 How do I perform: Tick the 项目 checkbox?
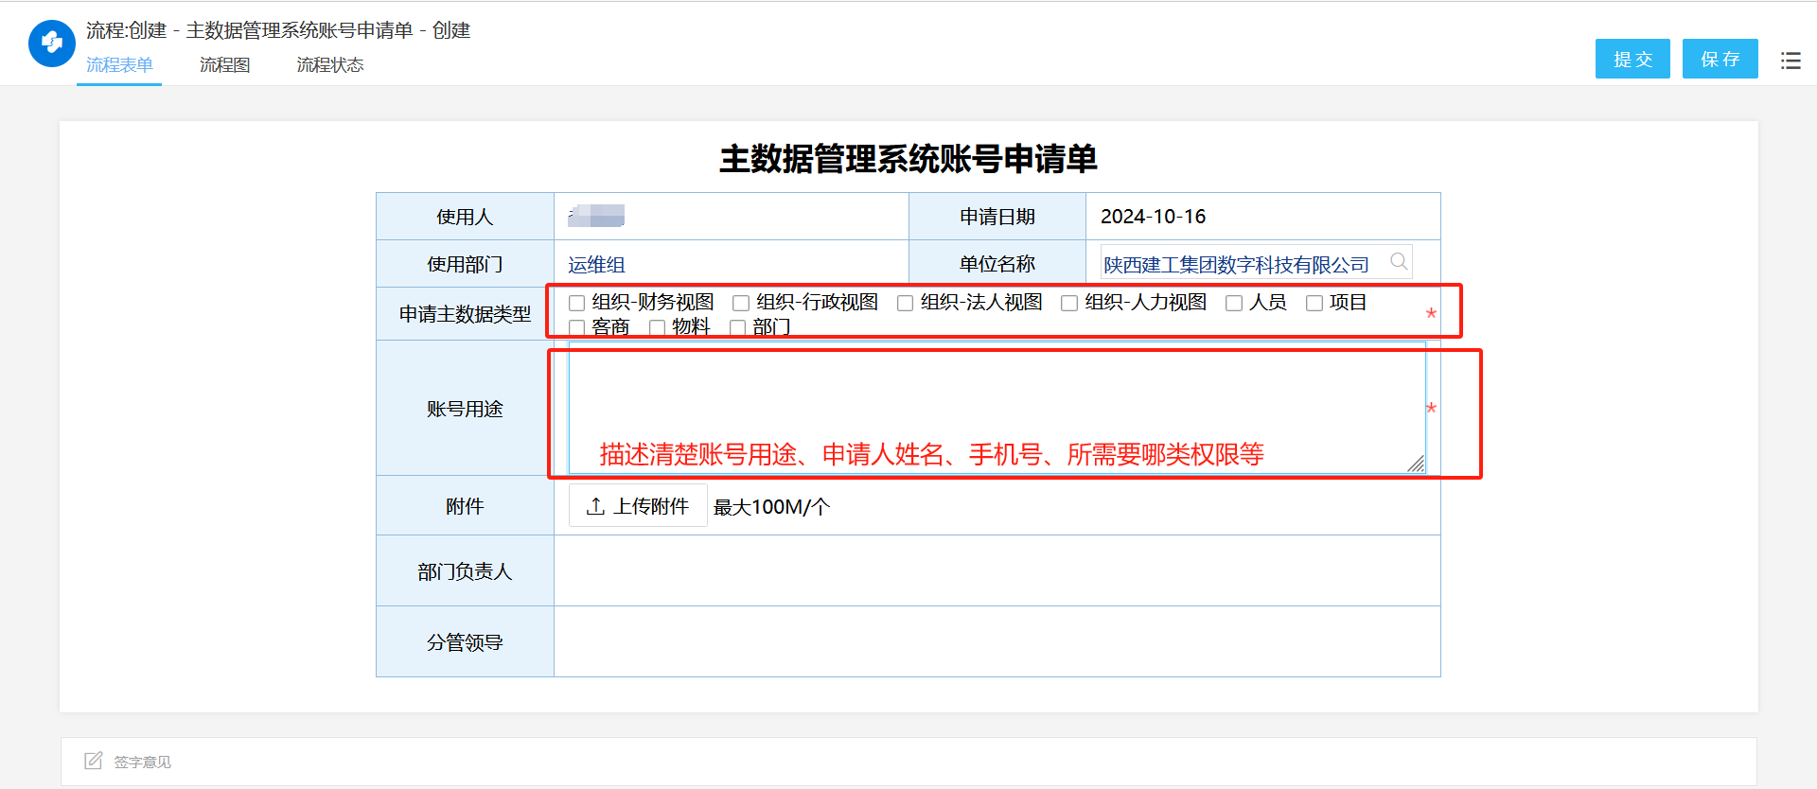[1314, 304]
